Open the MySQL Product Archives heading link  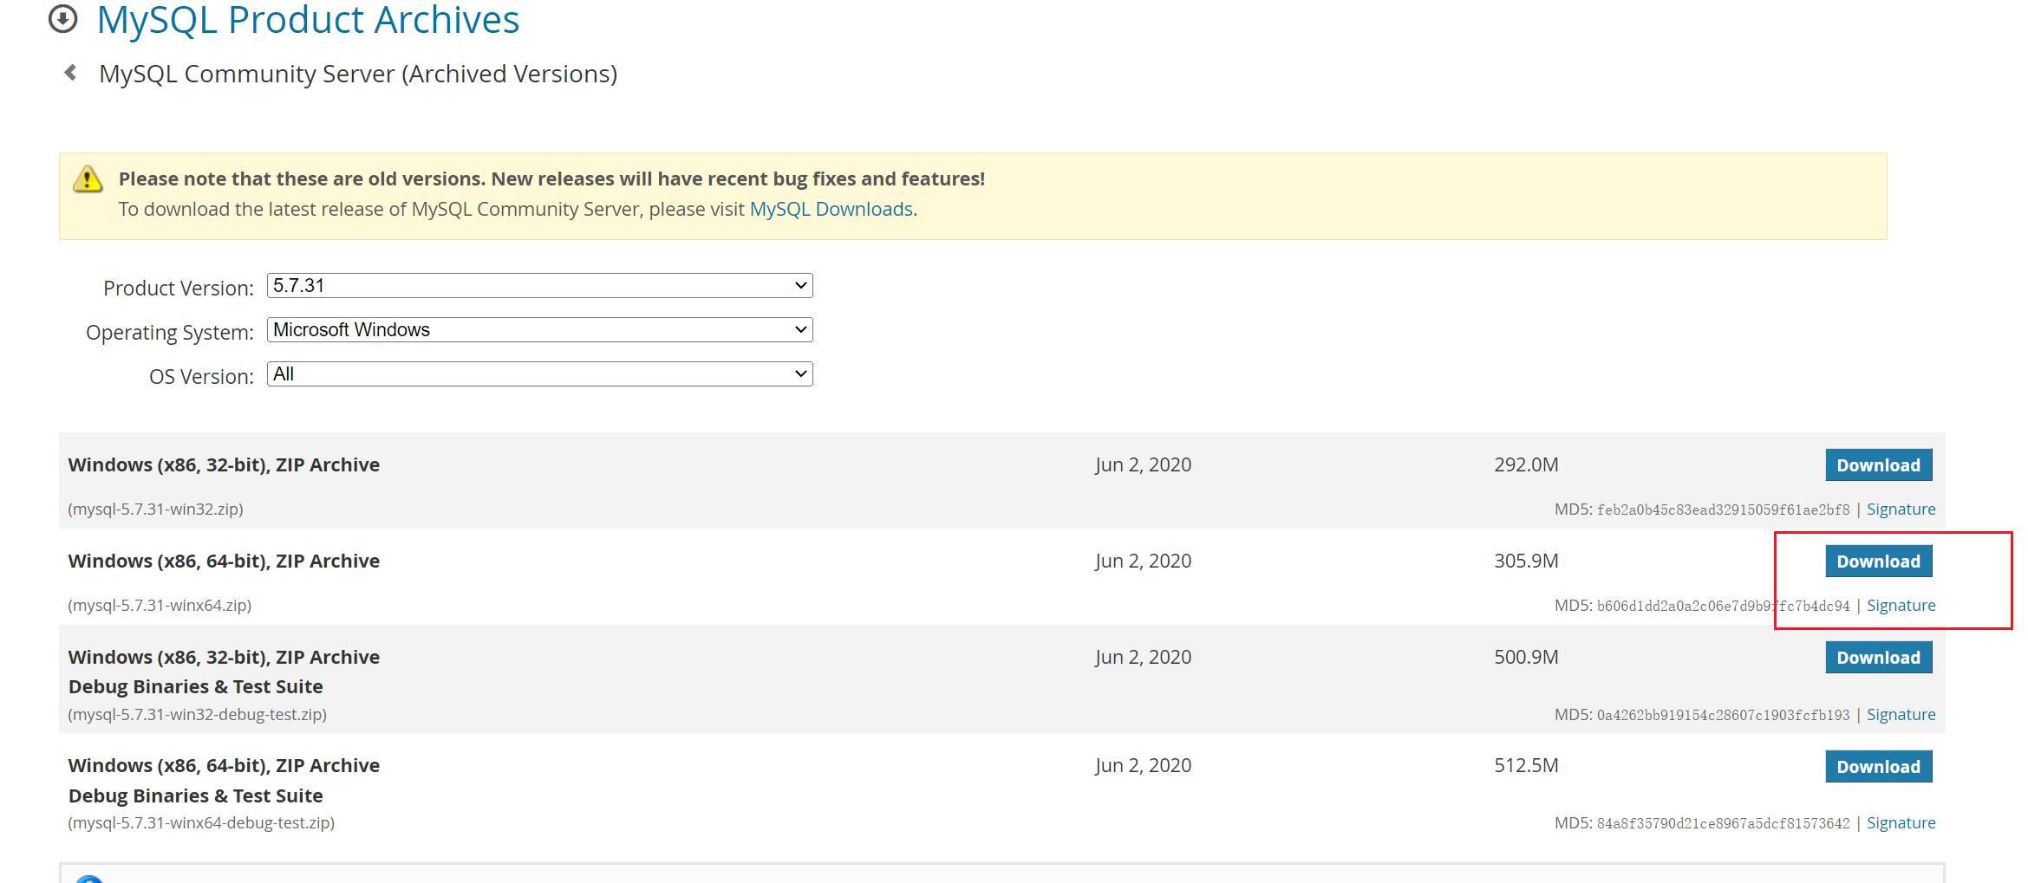point(308,19)
